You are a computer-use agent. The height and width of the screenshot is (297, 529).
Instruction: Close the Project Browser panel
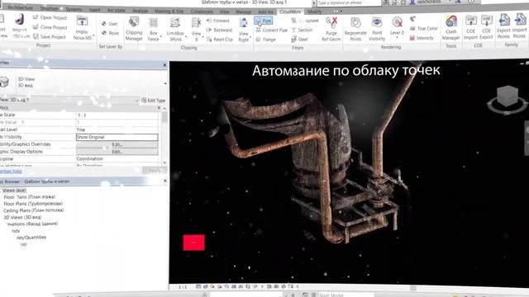click(164, 181)
